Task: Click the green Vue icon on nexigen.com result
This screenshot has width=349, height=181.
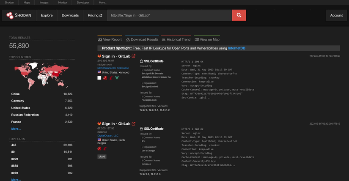Action: (x=117, y=78)
